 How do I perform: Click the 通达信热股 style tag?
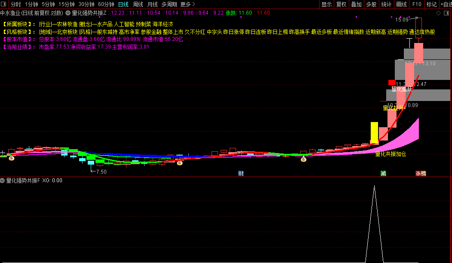(422, 32)
